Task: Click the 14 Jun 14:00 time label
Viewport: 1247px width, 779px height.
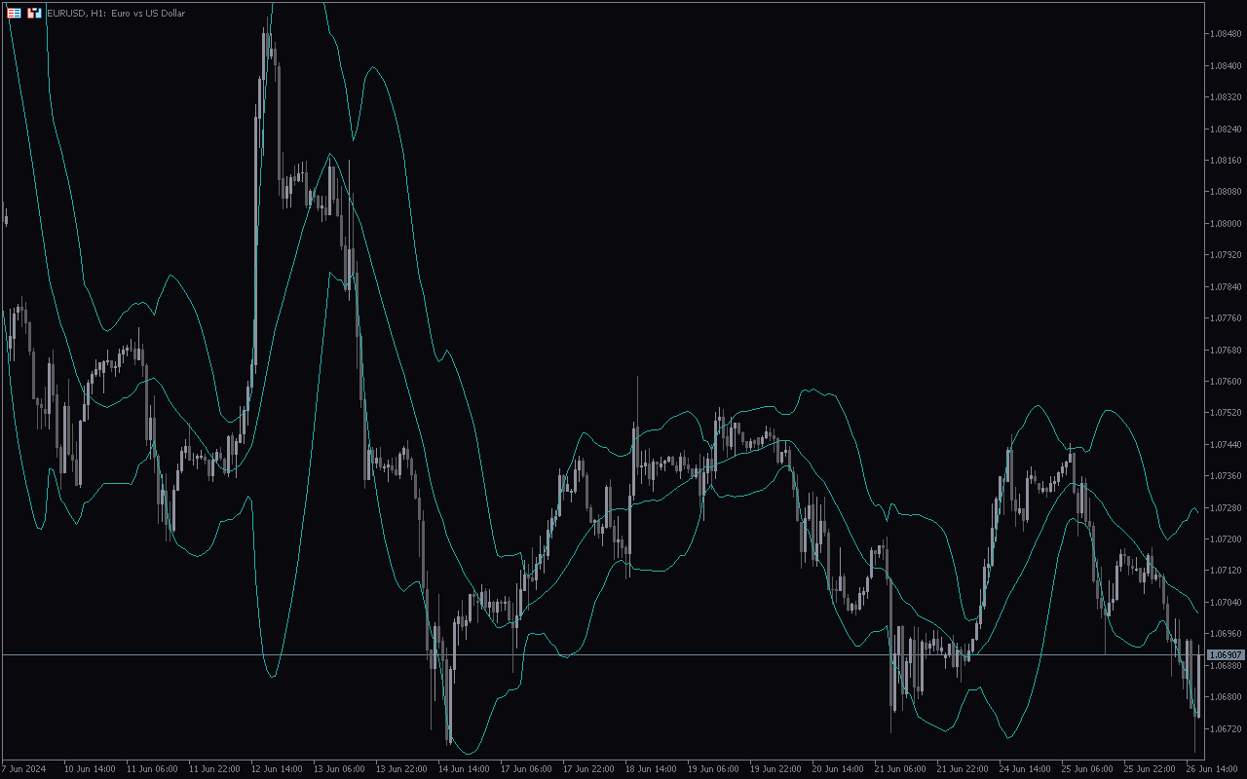Action: [x=464, y=769]
